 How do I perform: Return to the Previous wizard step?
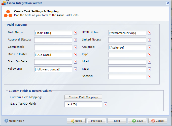(x=96, y=121)
